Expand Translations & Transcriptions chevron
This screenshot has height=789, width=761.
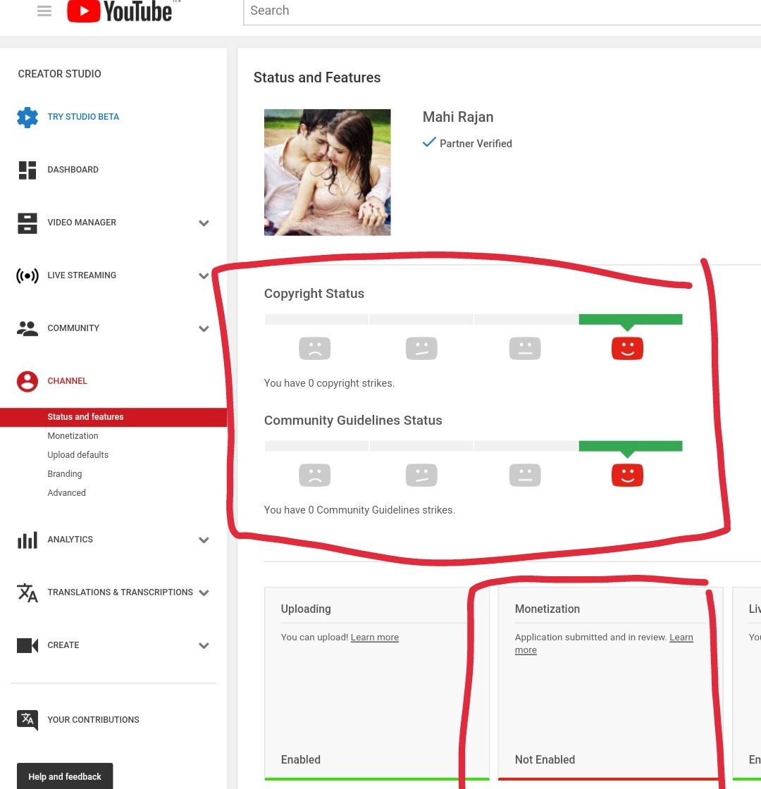204,592
